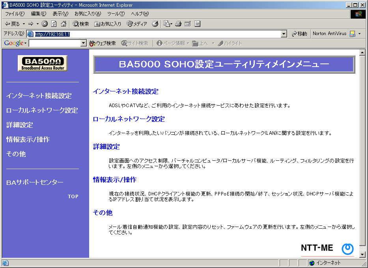The height and width of the screenshot is (268, 368).
Task: Open the Google search box dropdown
Action: pos(83,43)
